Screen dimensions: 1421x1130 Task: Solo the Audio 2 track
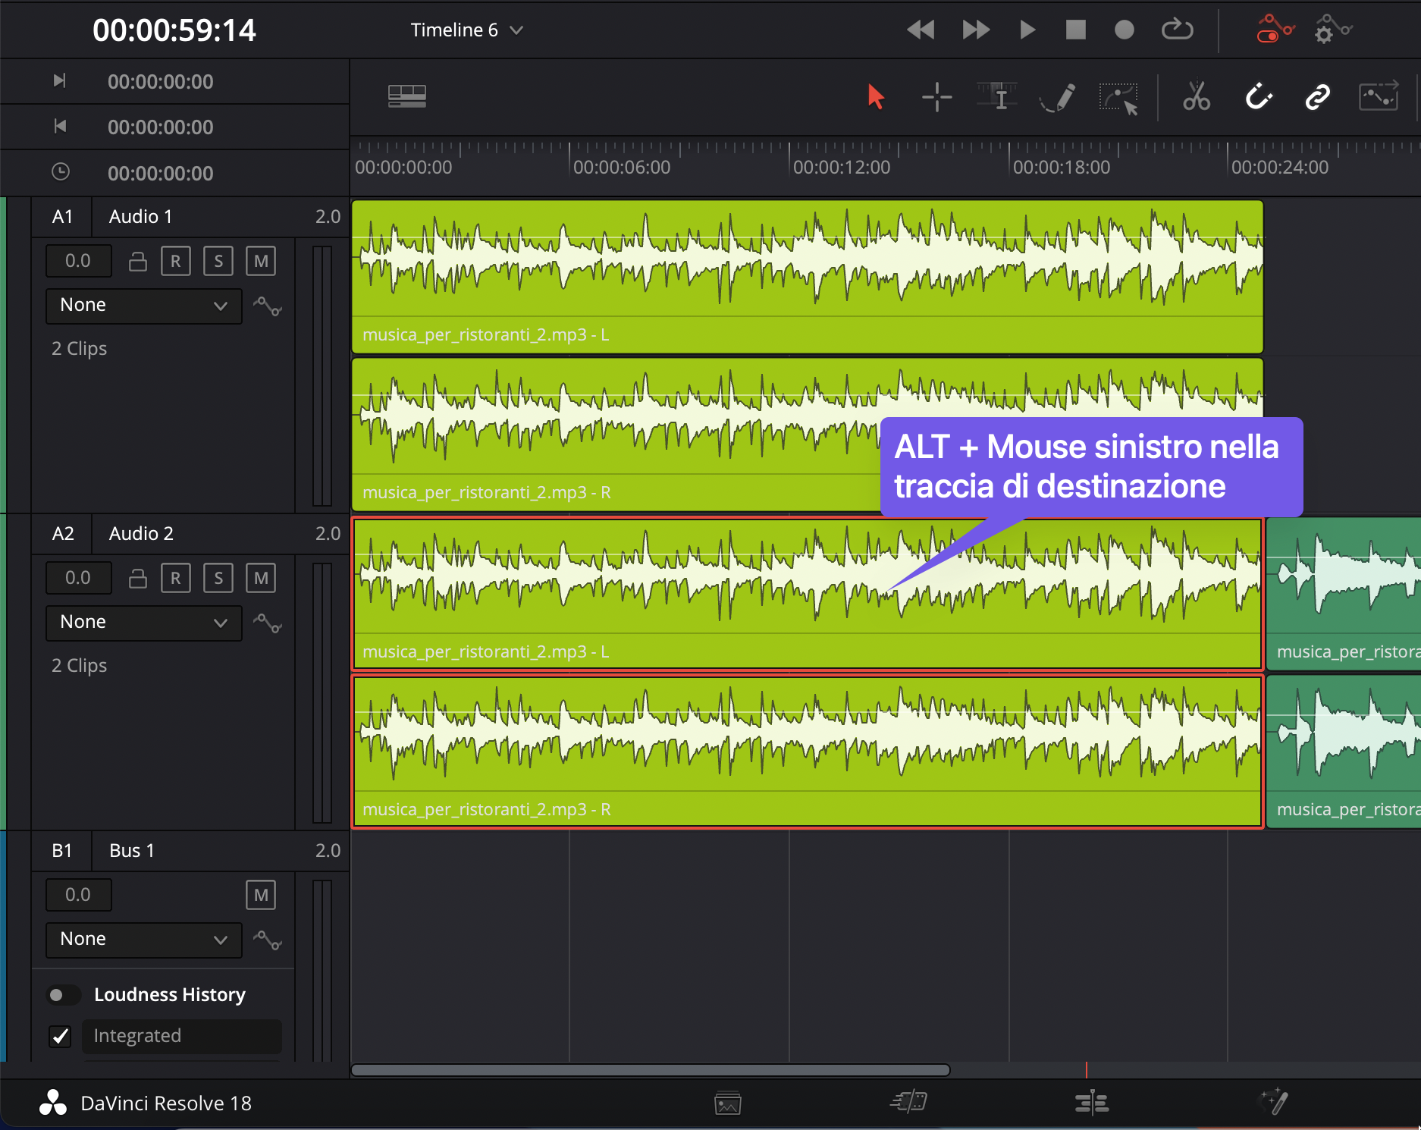[218, 578]
